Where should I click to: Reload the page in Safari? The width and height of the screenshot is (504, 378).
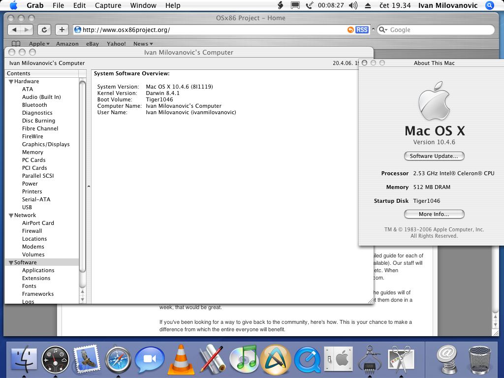click(x=44, y=30)
